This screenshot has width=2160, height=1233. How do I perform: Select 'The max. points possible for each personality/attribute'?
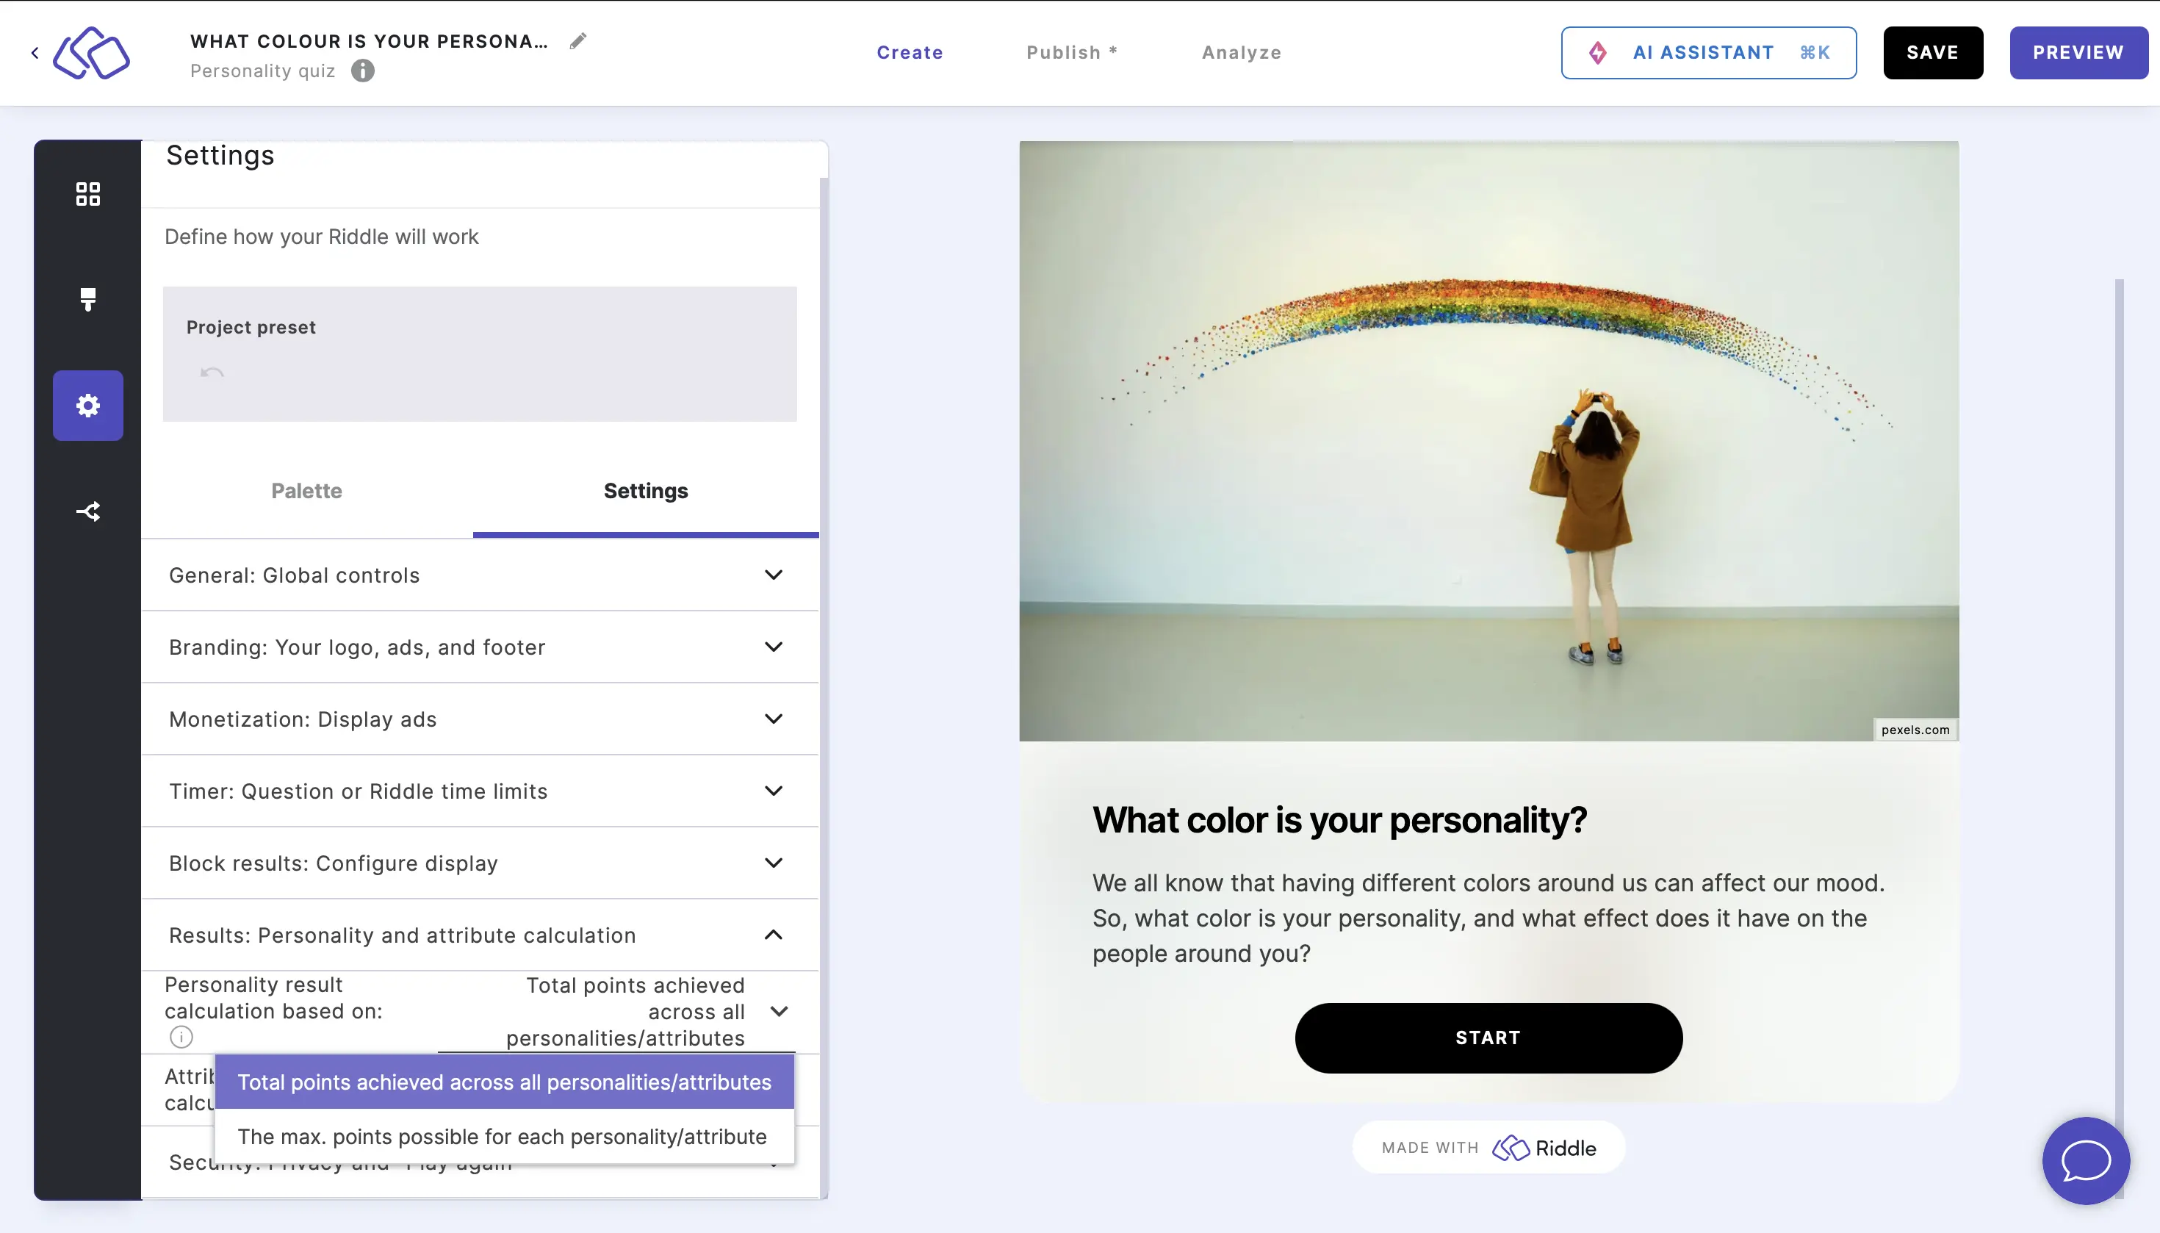501,1137
